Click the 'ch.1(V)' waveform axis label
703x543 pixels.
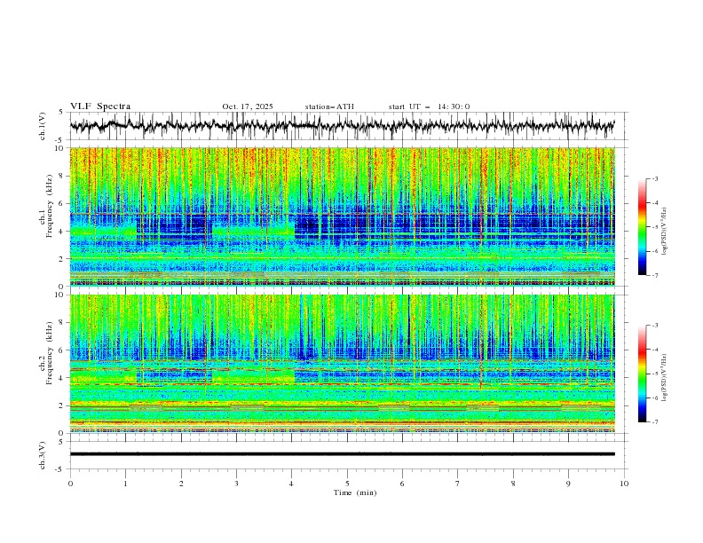click(43, 126)
